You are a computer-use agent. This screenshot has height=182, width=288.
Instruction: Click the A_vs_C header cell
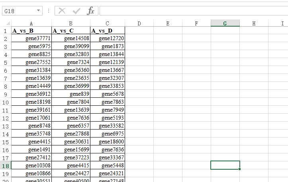point(71,31)
